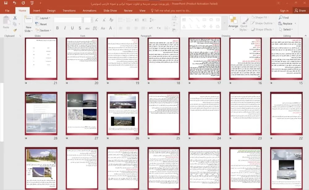
Task: Click the Sign in link
Action: (284, 11)
